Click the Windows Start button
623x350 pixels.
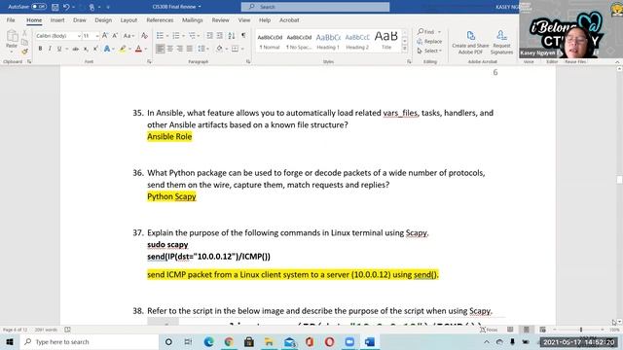(x=10, y=342)
